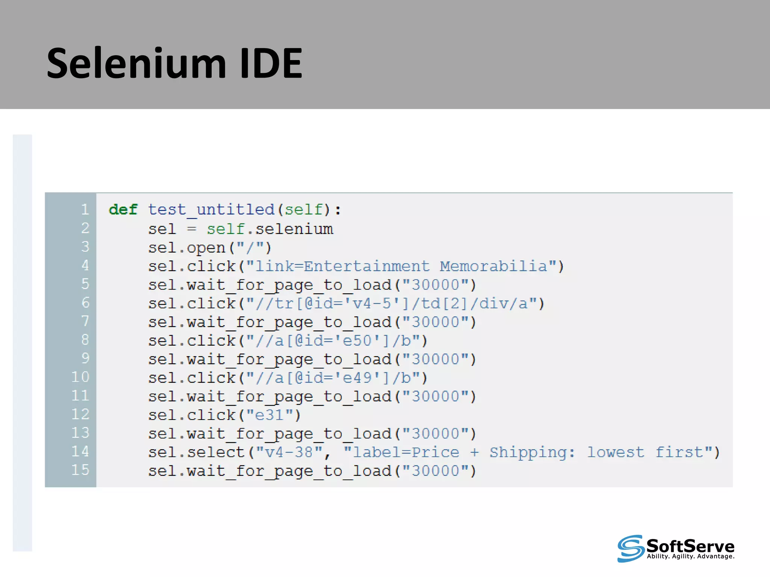Select the sel.select 'v4-38' line
The image size is (770, 577).
pyautogui.click(x=434, y=453)
